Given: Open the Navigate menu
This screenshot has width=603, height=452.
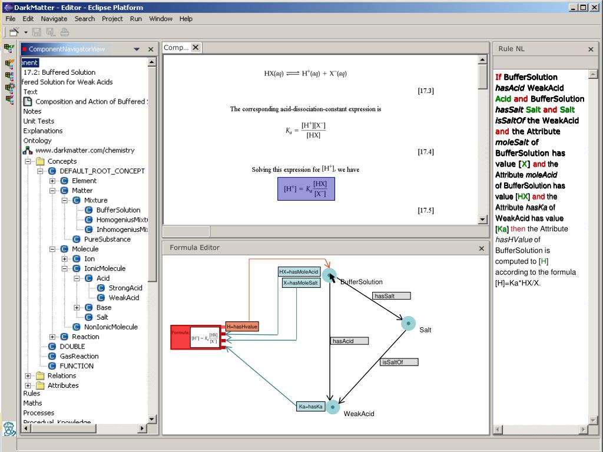Looking at the screenshot, I should coord(54,18).
